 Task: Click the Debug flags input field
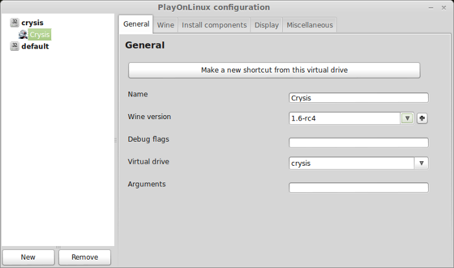(359, 142)
